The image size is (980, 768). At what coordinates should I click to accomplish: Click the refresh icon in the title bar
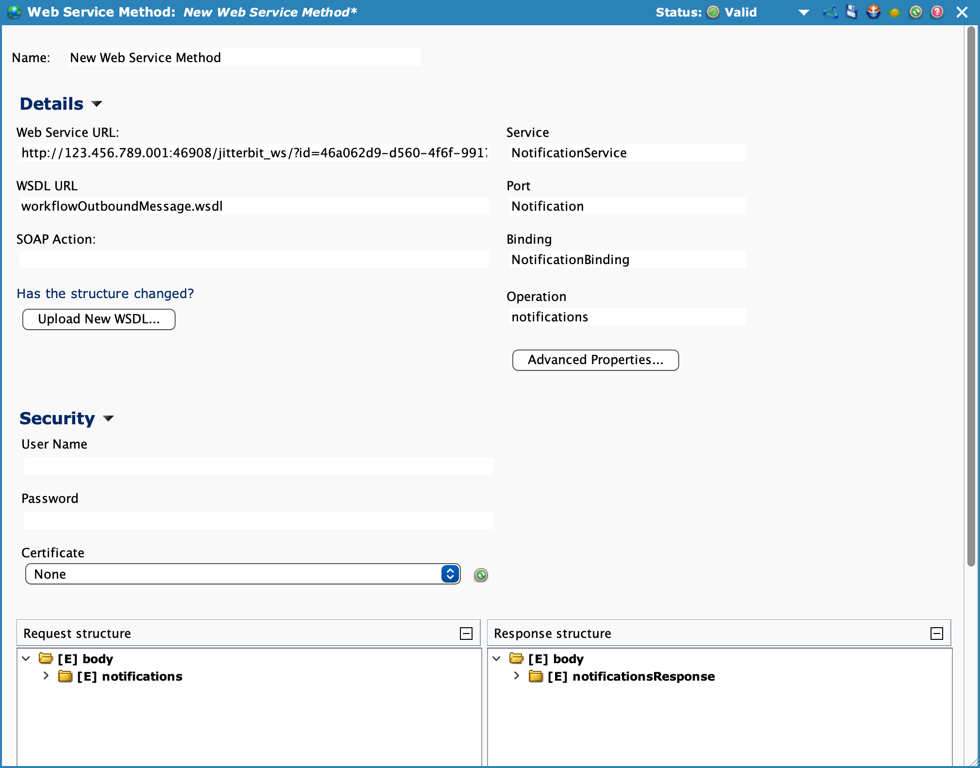pos(916,12)
